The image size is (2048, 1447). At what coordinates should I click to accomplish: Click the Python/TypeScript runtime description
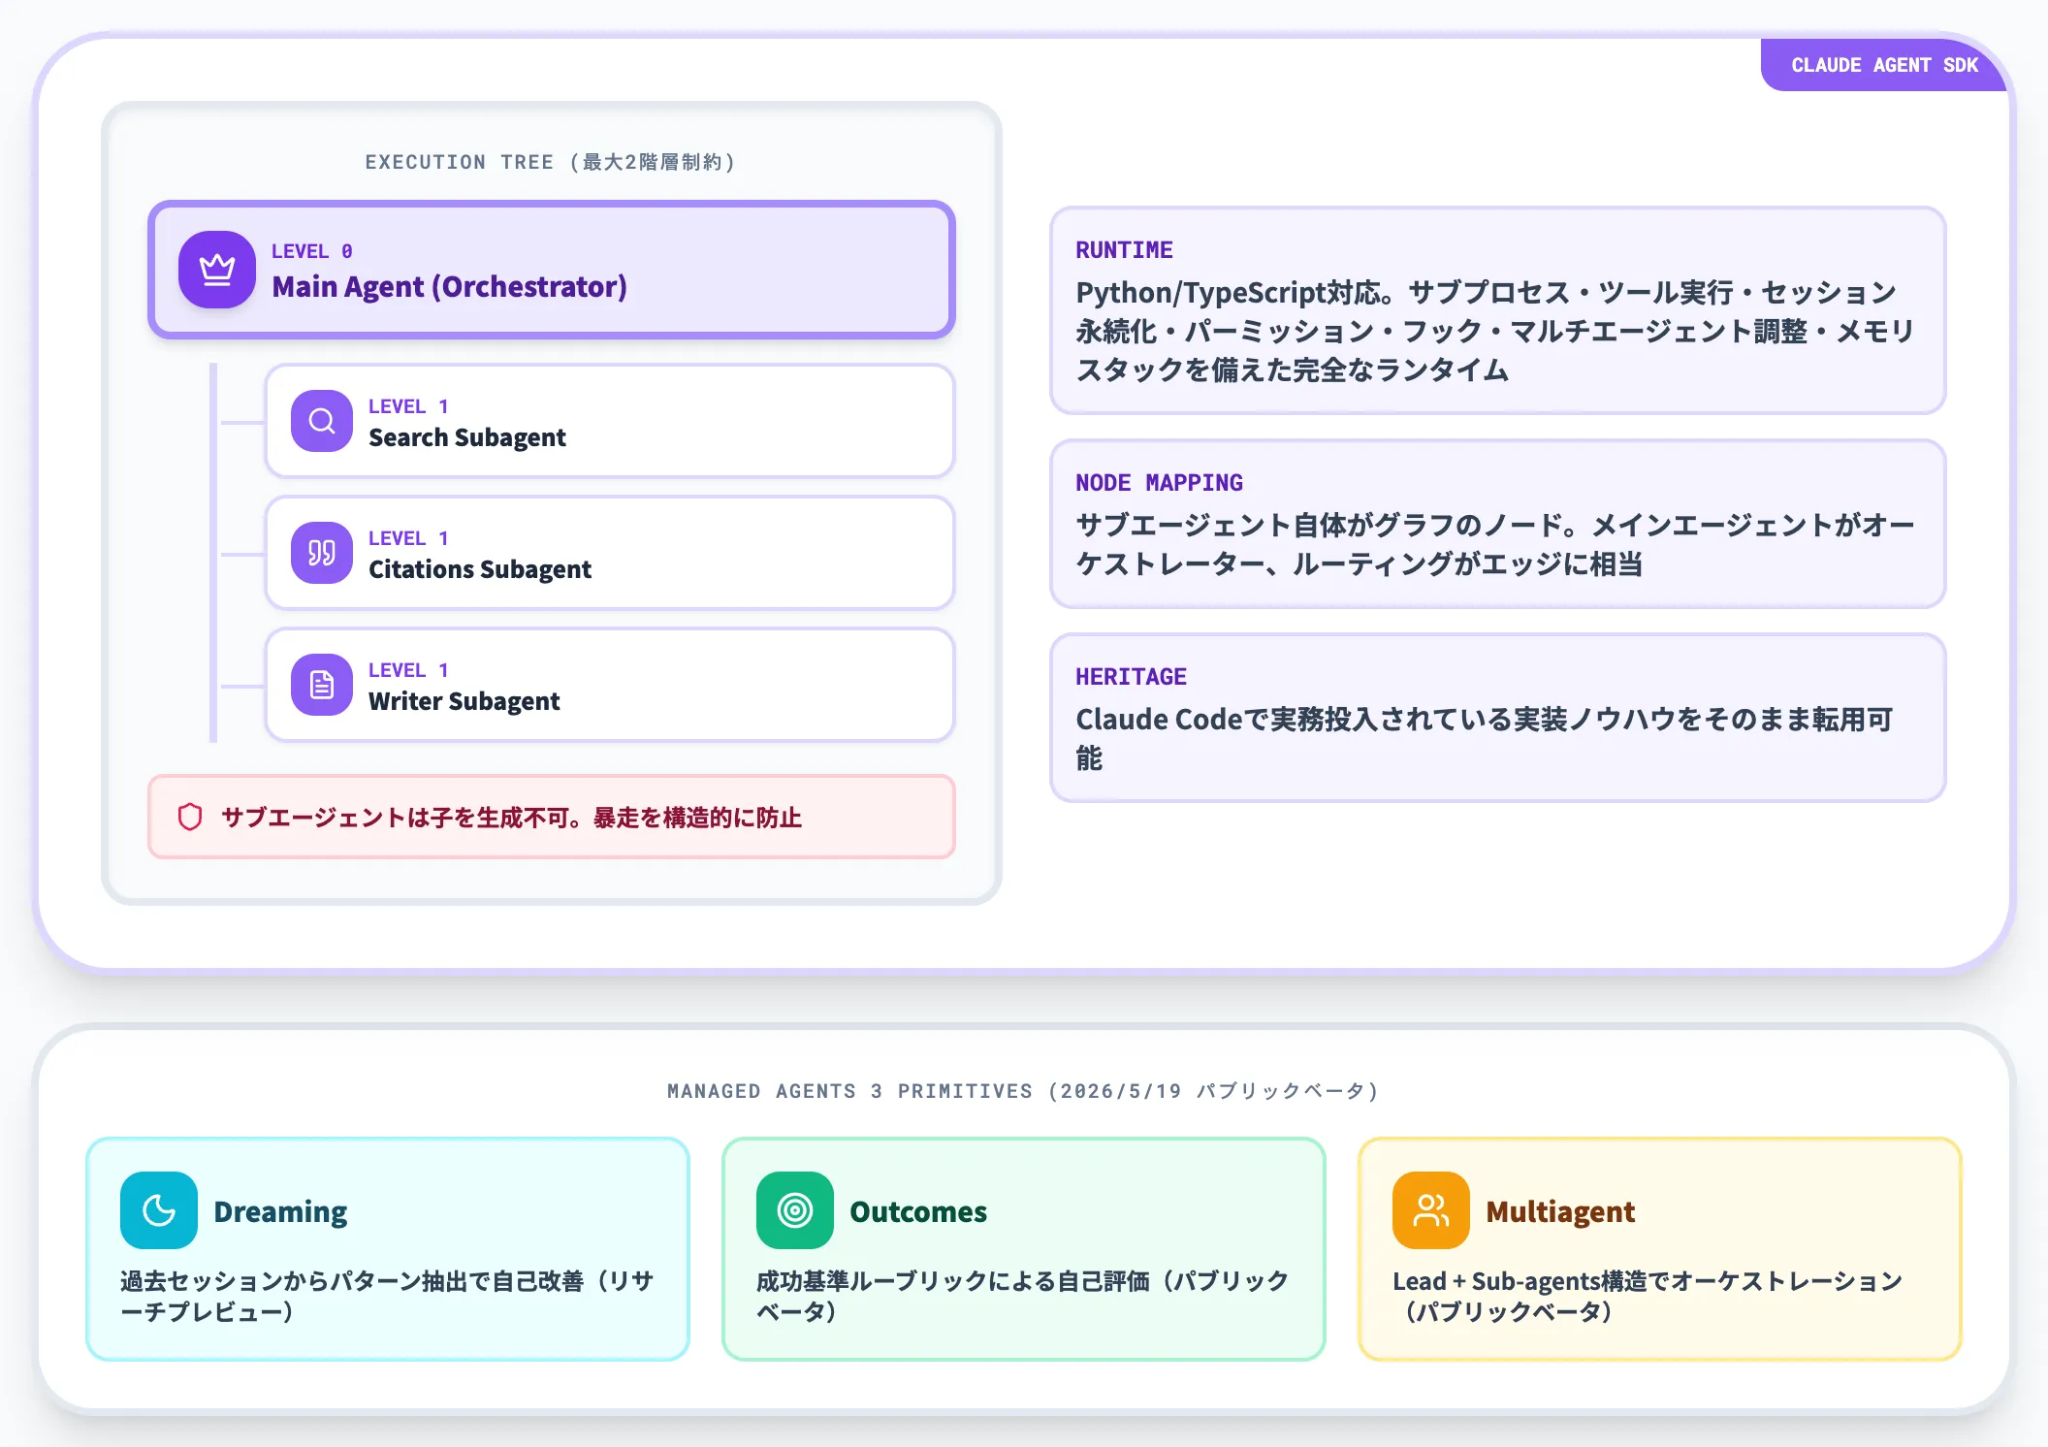click(x=1494, y=331)
